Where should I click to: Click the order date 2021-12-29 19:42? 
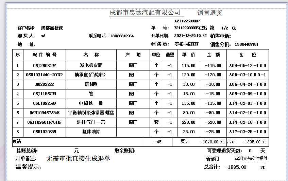pyautogui.click(x=190, y=36)
